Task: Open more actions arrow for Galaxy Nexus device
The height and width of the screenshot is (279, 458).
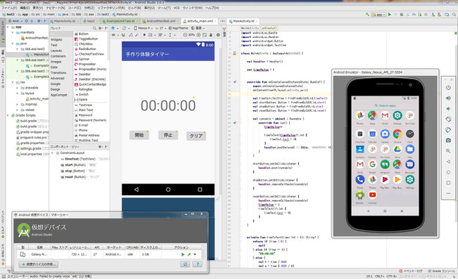Action: (194, 254)
